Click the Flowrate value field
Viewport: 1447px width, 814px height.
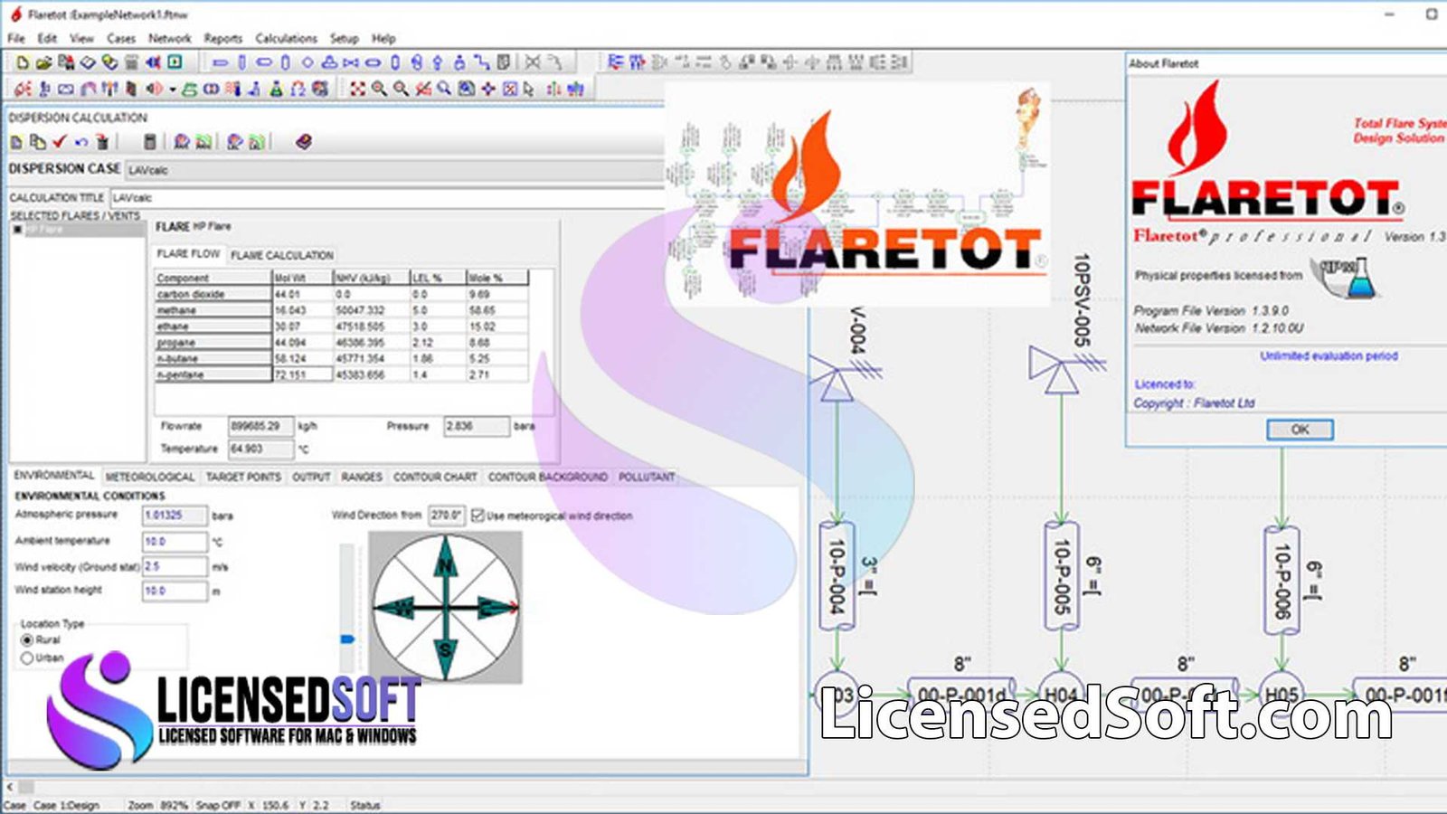[260, 426]
